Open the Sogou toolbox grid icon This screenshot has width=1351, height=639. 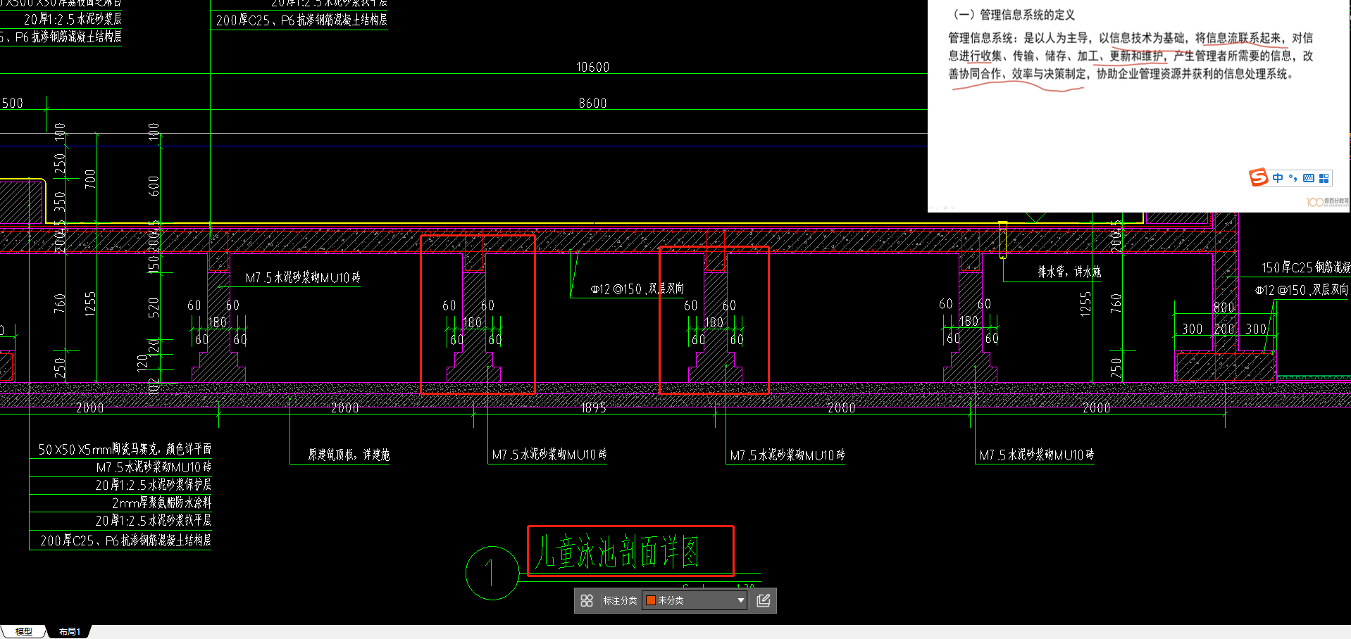click(1324, 178)
